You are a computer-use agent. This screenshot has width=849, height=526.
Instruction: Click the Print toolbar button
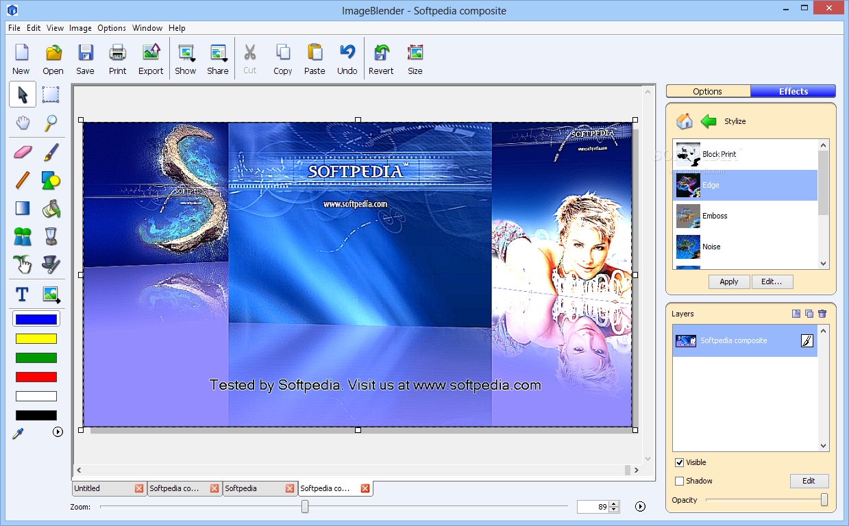(117, 60)
